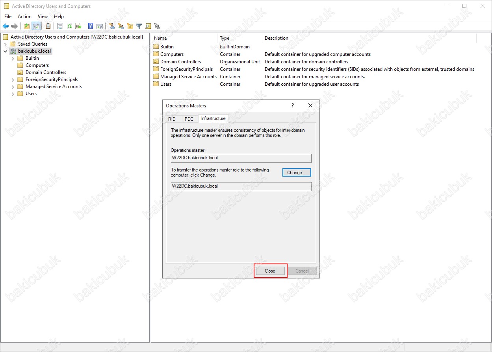492x352 pixels.
Task: Click the 'Organizational Unit' type cell
Action: coord(240,62)
